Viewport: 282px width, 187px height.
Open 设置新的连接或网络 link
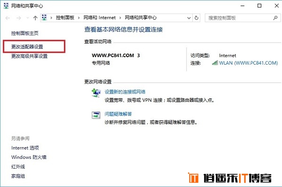click(x=125, y=92)
